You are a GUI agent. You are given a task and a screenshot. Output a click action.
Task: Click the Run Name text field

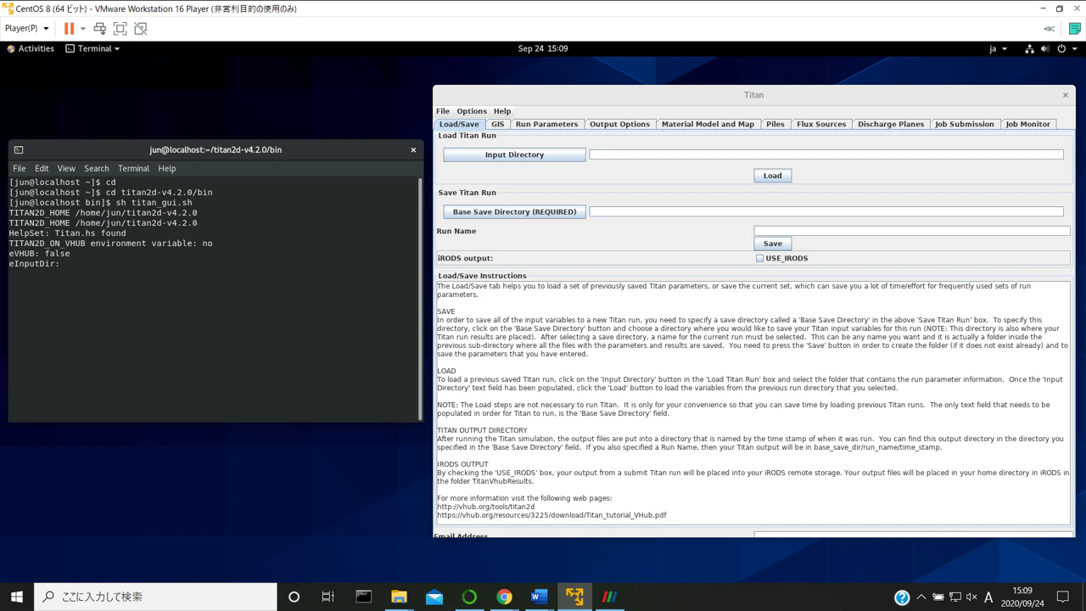click(912, 230)
